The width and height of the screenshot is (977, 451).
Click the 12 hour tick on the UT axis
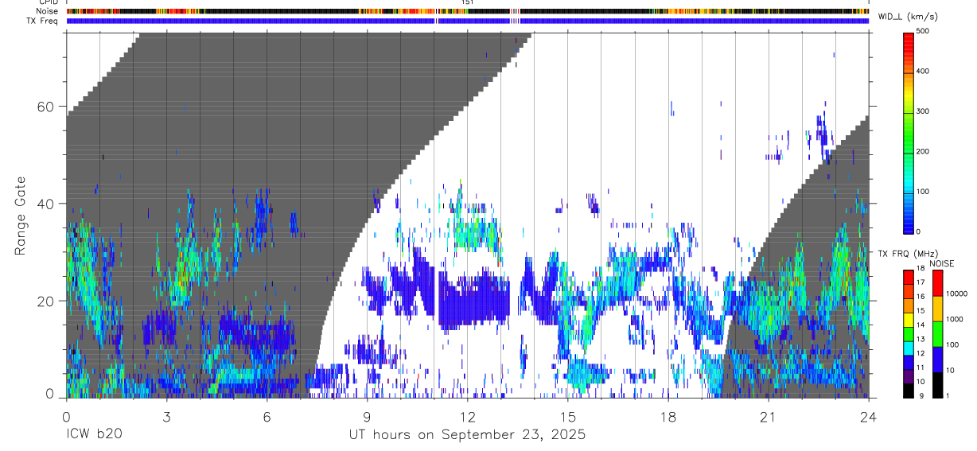(x=468, y=416)
